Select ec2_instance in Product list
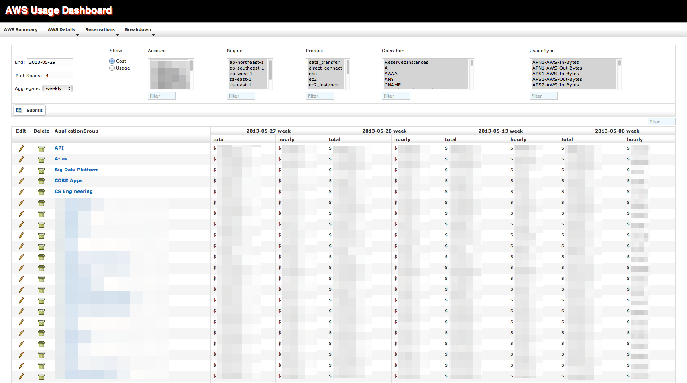The width and height of the screenshot is (687, 383). coord(326,85)
